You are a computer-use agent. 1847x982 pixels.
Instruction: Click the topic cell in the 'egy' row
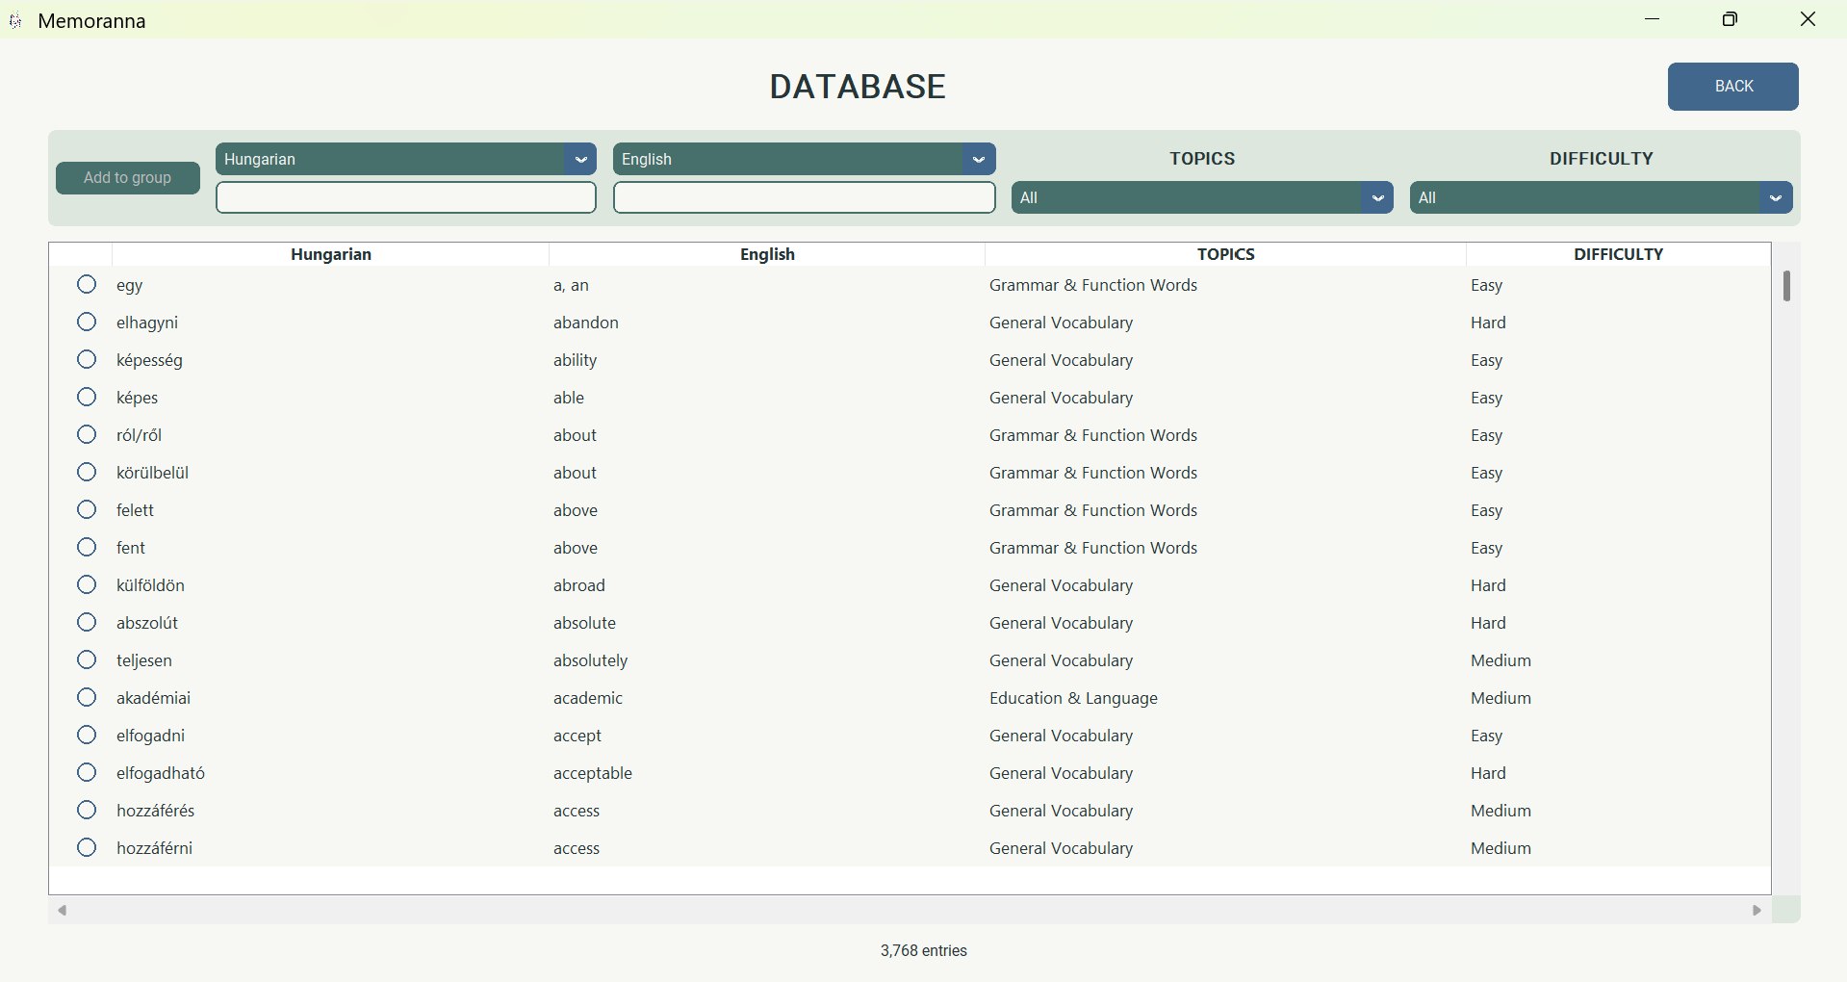tap(1092, 285)
